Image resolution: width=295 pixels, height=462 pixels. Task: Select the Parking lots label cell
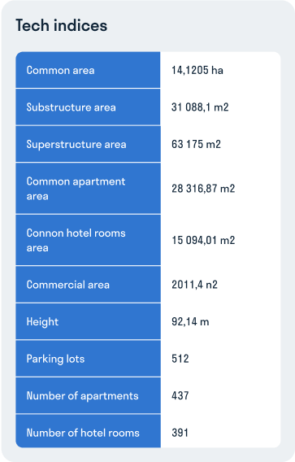(88, 359)
